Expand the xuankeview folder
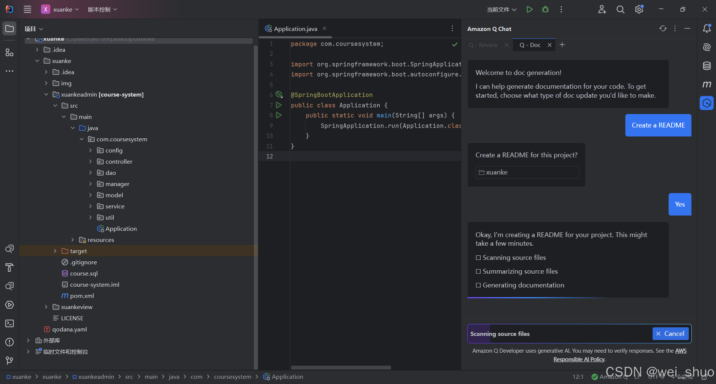 click(46, 307)
